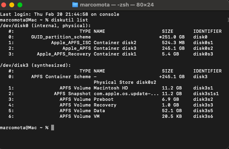The width and height of the screenshot is (229, 149).
Task: Click the 'disk3s3' identifier
Action: 203,105
